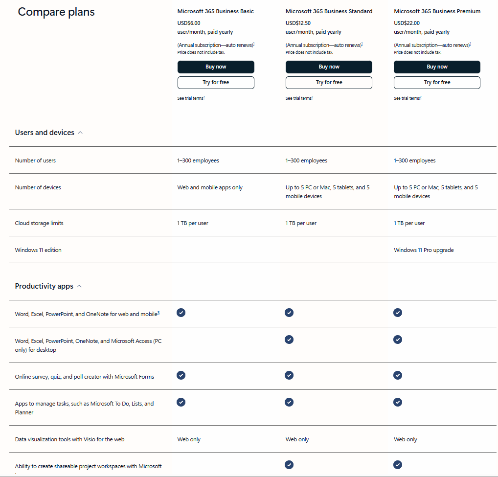Click Business Standard checkmark for desktop Office apps
The width and height of the screenshot is (498, 477).
click(x=289, y=340)
